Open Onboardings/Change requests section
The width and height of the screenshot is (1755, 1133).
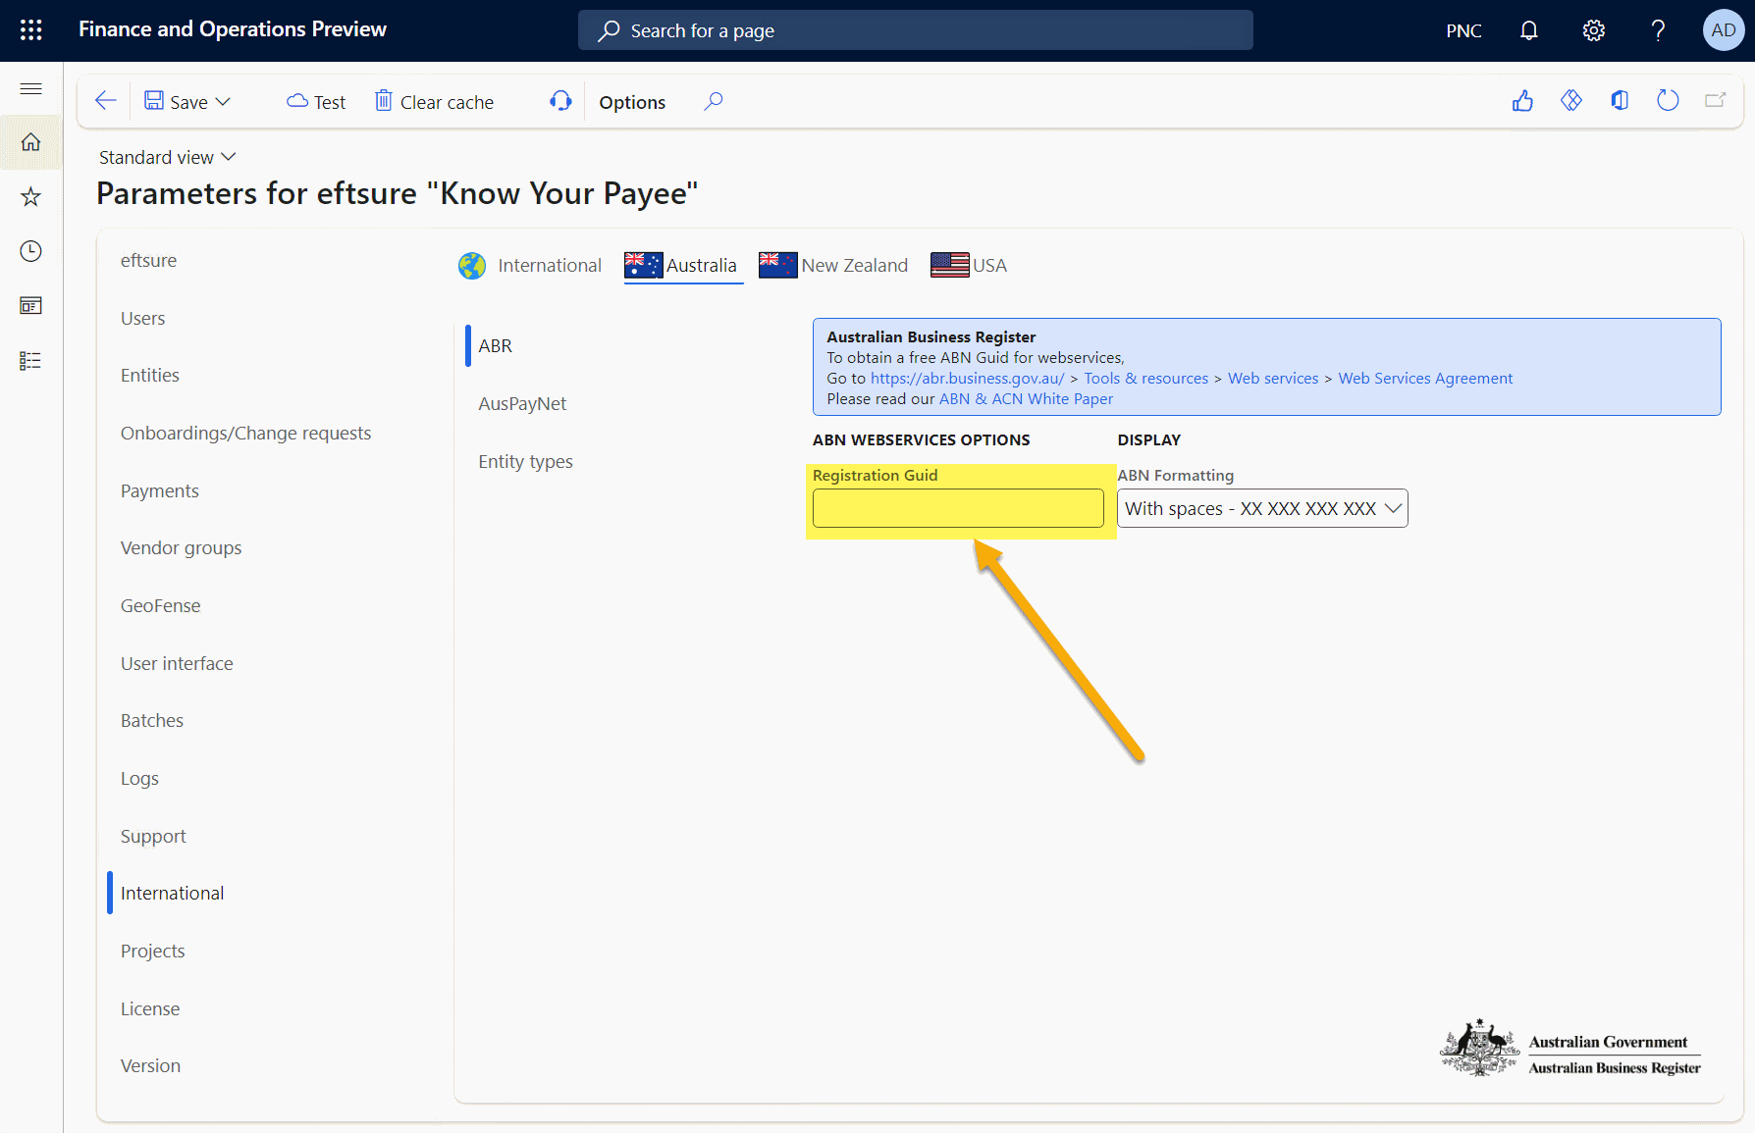(246, 434)
